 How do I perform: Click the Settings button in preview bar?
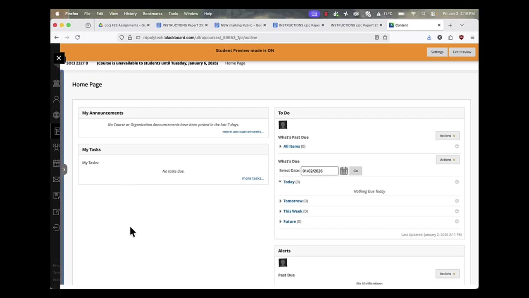coord(437,52)
